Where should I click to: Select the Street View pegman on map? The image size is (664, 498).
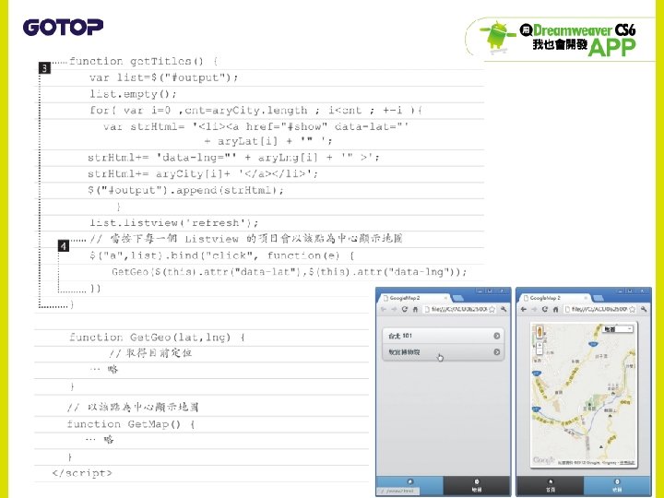click(539, 332)
